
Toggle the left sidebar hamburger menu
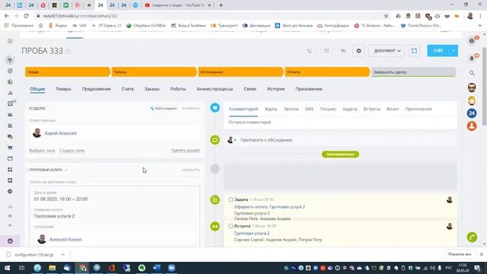pyautogui.click(x=10, y=41)
